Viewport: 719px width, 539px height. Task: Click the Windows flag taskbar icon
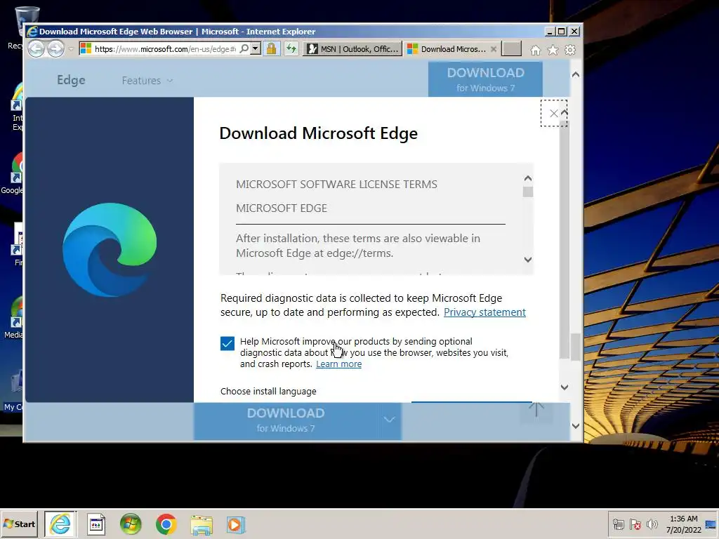131,524
